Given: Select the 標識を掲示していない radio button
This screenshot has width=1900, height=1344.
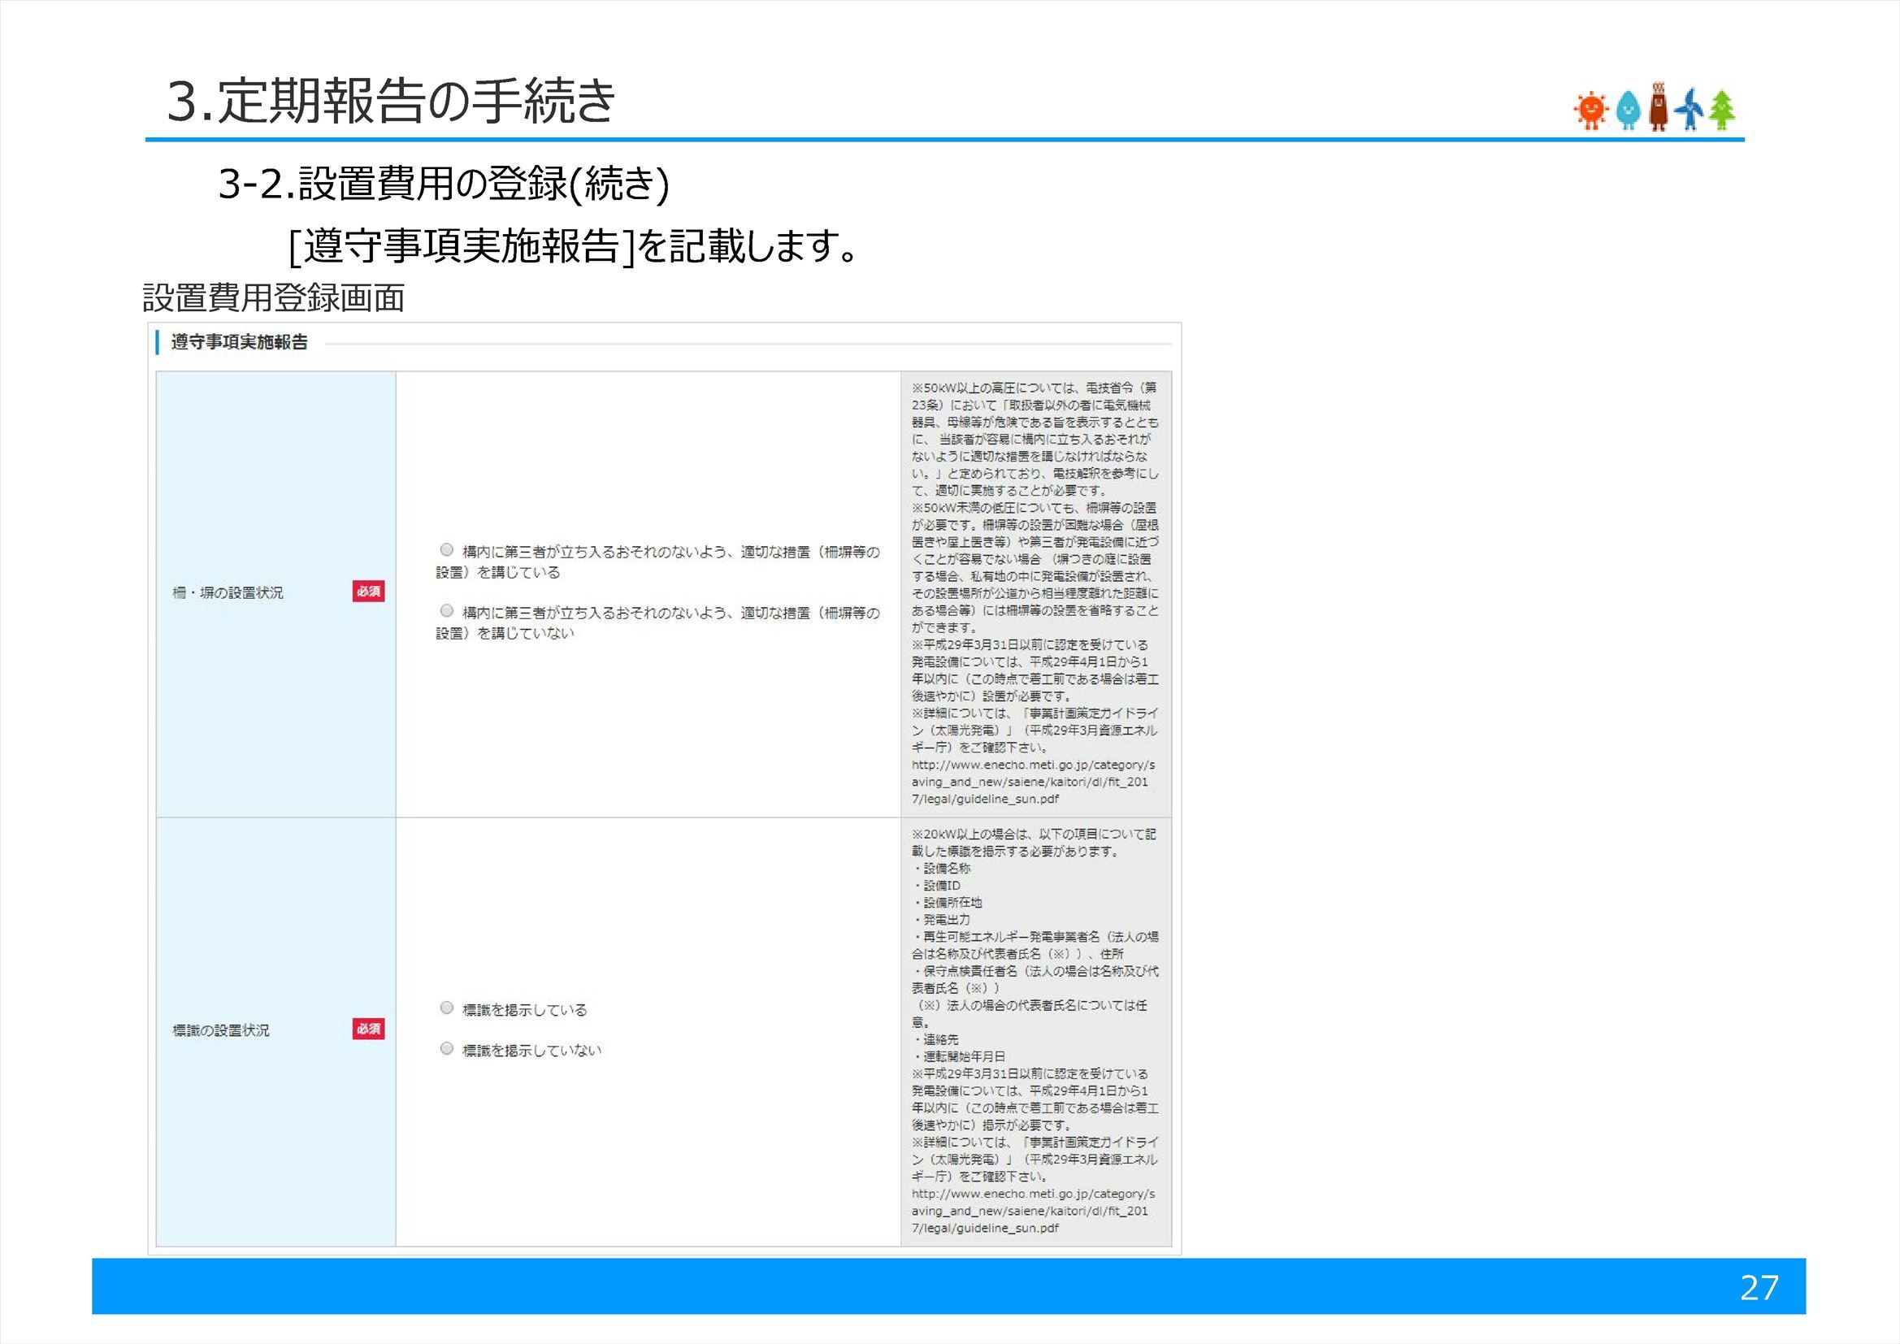Looking at the screenshot, I should [446, 1048].
